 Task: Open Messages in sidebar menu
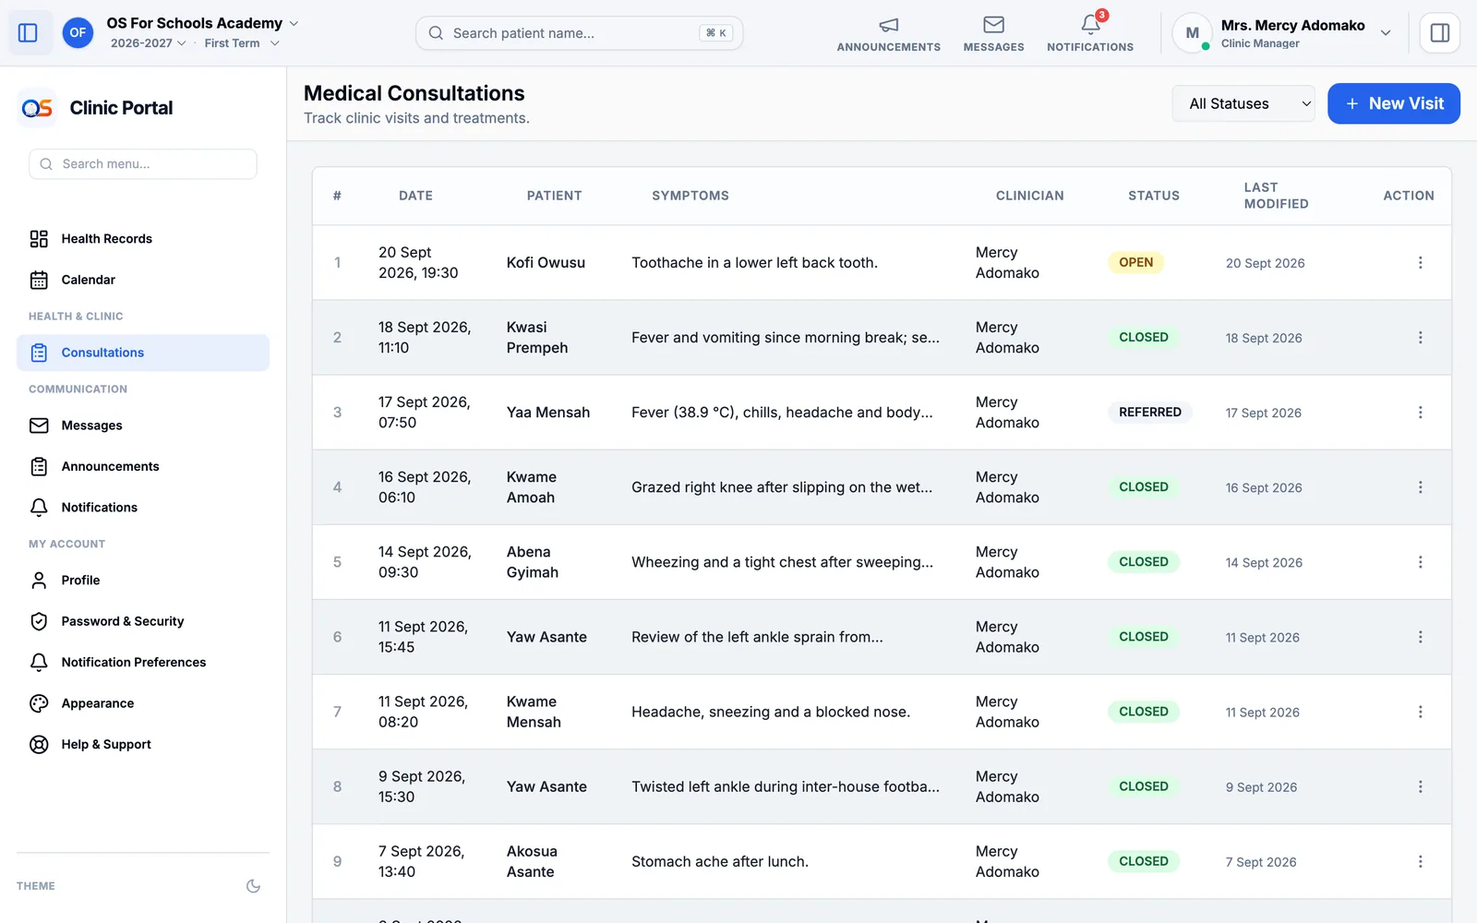143,426
